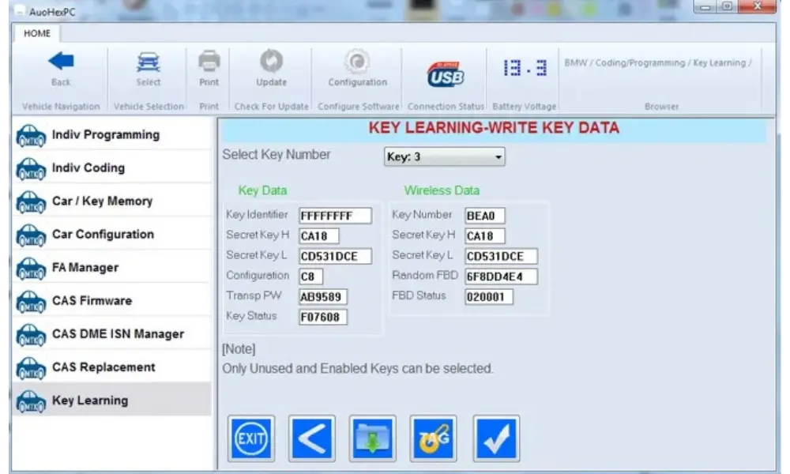This screenshot has width=790, height=474.
Task: Click car icon beside Indiv Programming
Action: click(x=32, y=136)
